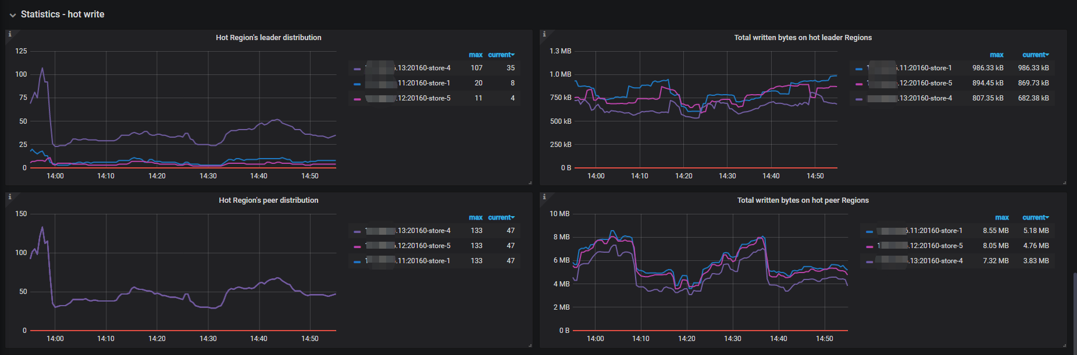Sort peer distribution legend by max column
Viewport: 1077px width, 355px height.
click(x=476, y=217)
